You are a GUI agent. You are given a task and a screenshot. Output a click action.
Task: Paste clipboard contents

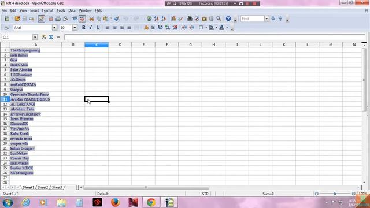pos(106,18)
